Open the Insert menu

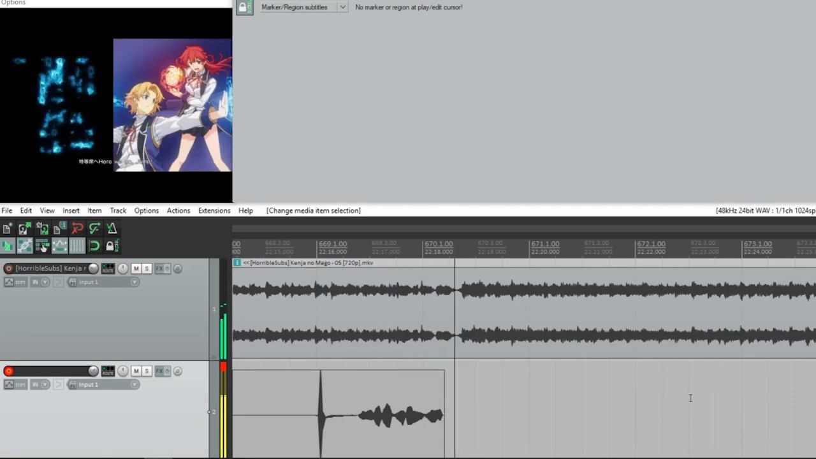tap(71, 210)
